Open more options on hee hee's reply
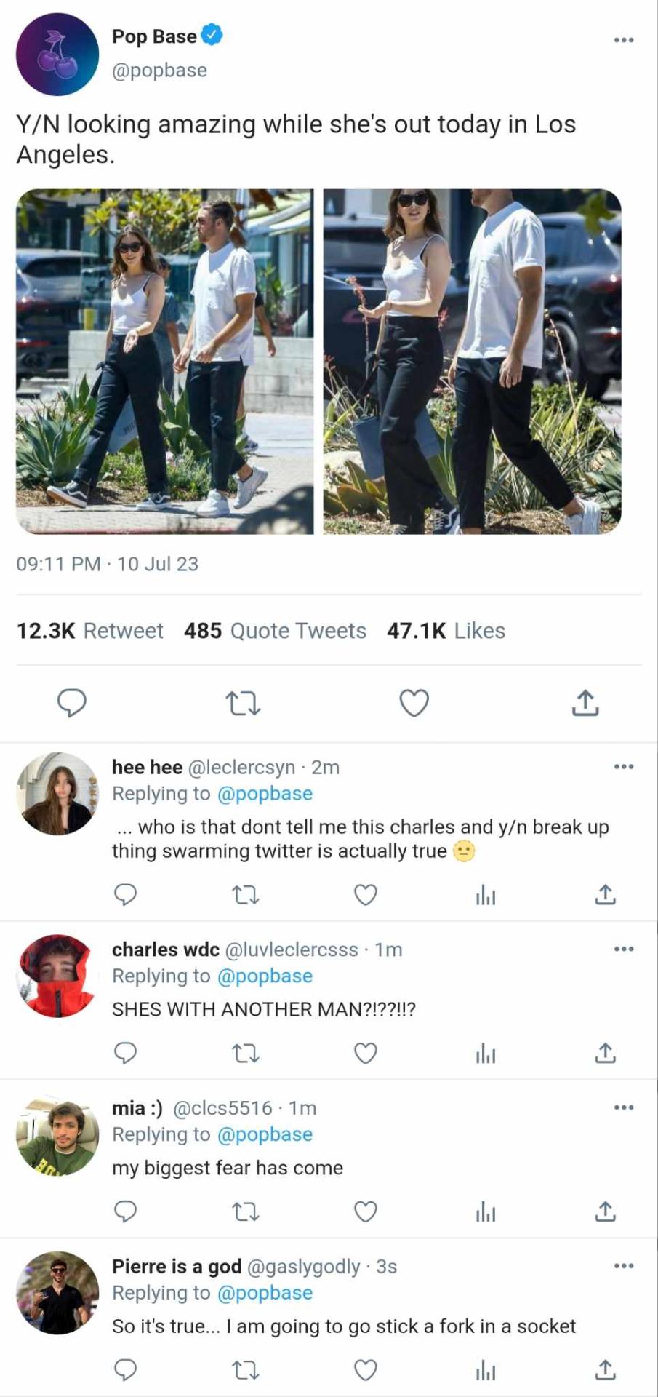 (623, 766)
